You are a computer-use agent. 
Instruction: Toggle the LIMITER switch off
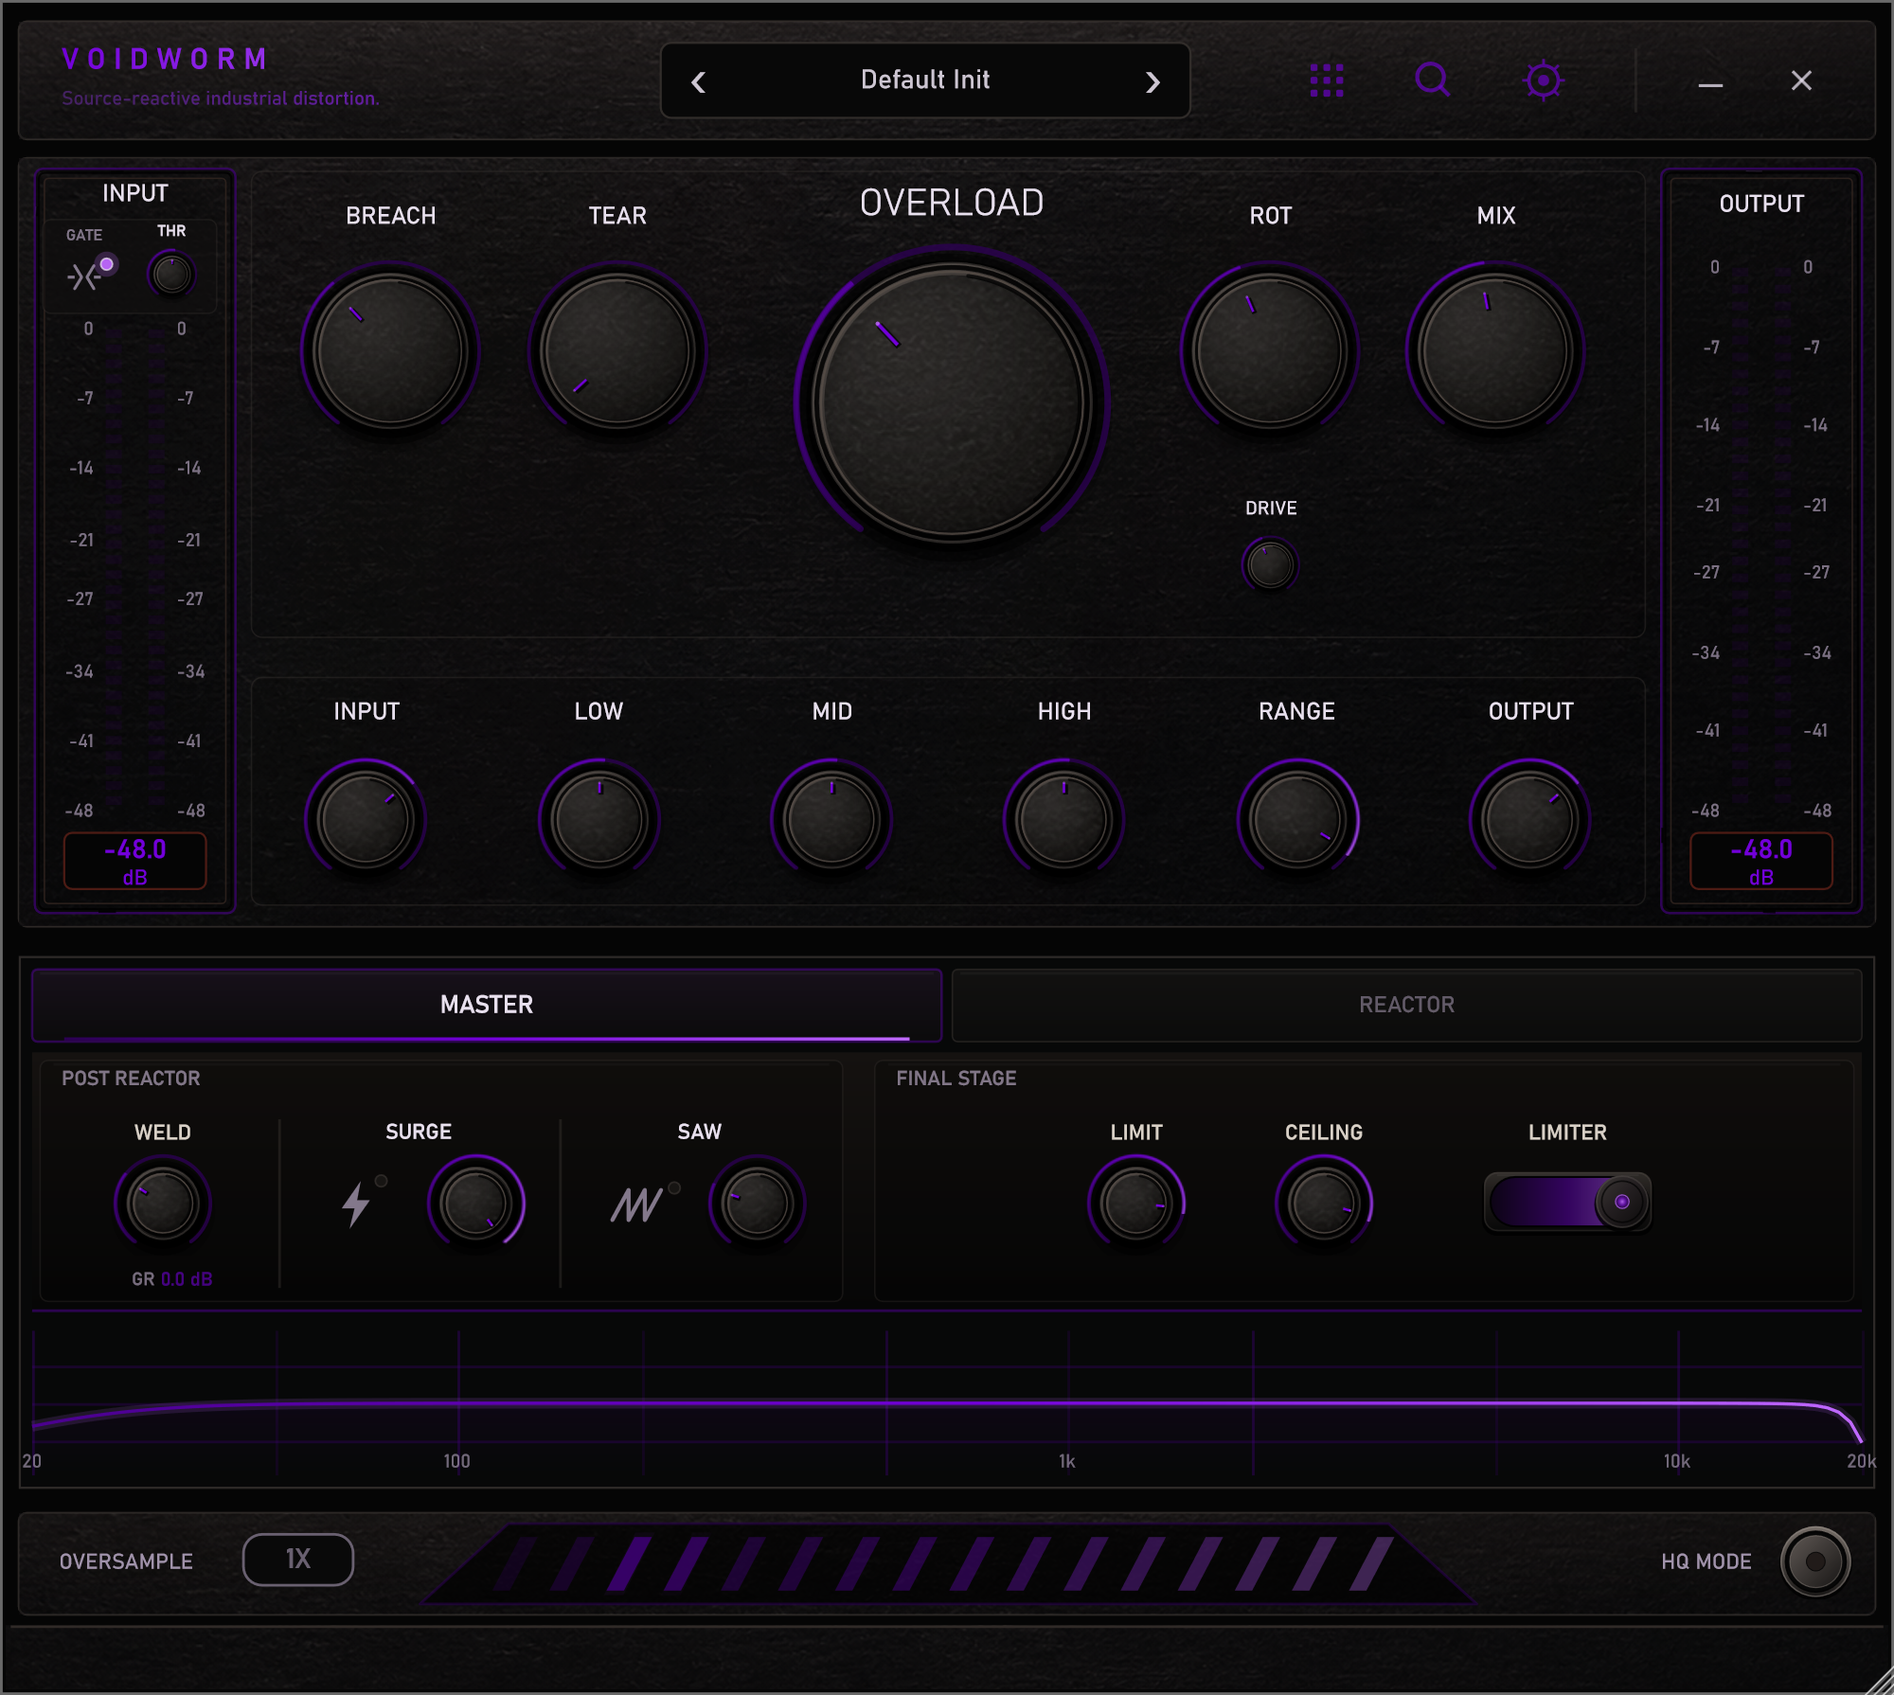(x=1567, y=1202)
